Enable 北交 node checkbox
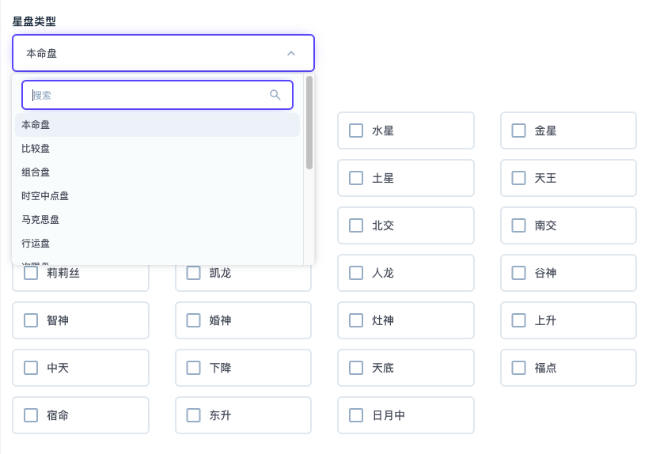Screen dimensions: 656x454 [x=356, y=225]
